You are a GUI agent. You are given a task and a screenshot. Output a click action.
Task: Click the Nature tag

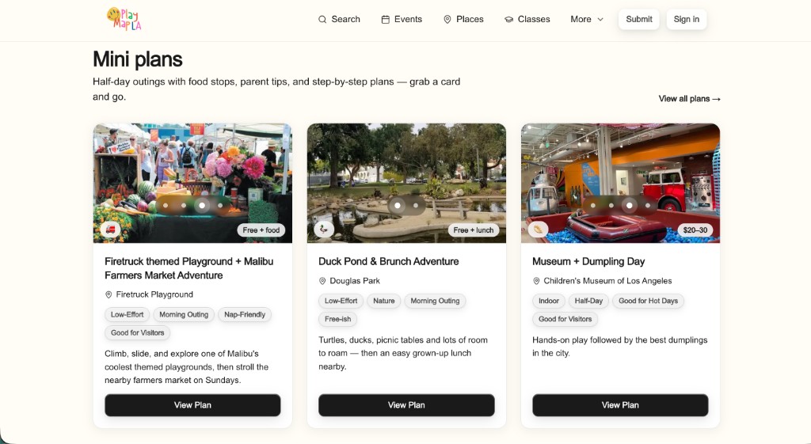coord(384,301)
